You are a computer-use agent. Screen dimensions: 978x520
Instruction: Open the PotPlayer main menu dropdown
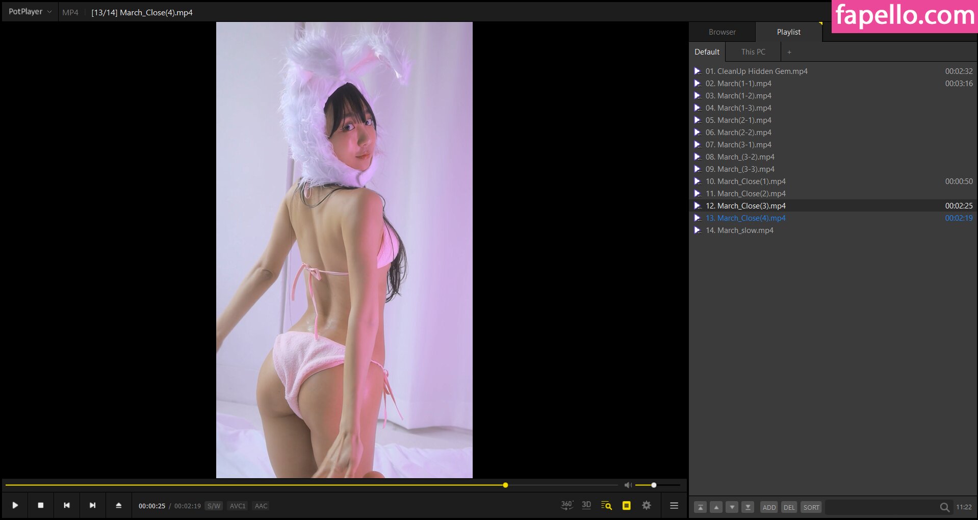click(x=30, y=12)
